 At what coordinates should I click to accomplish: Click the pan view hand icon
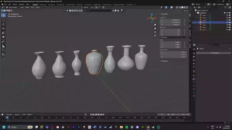155,28
